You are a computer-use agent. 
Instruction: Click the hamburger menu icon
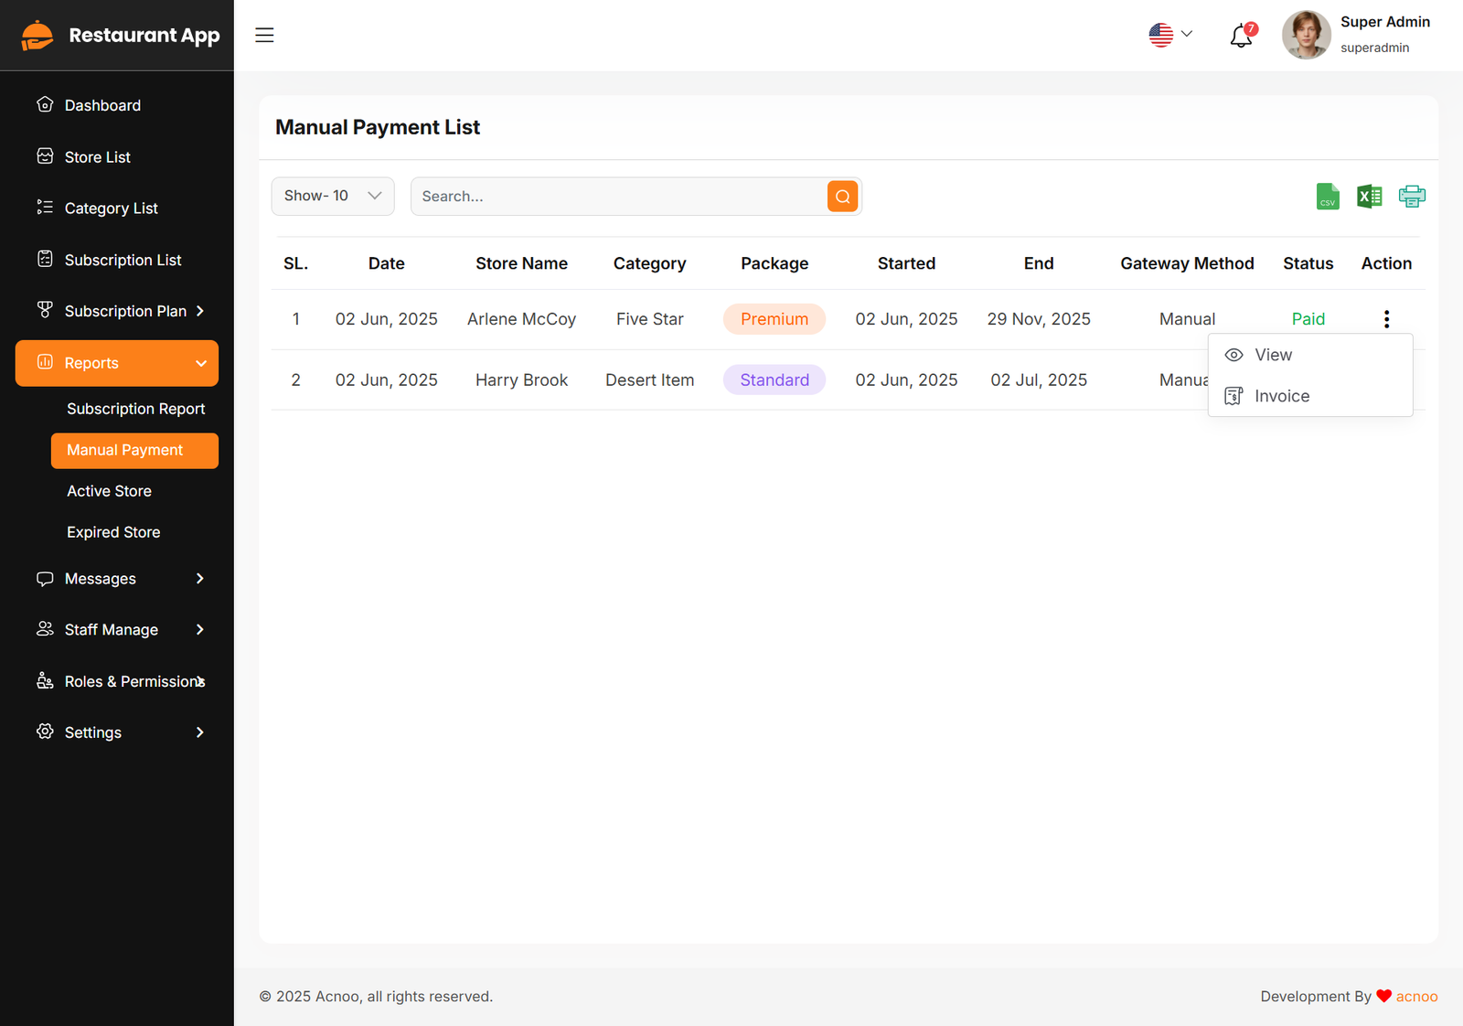pos(264,35)
